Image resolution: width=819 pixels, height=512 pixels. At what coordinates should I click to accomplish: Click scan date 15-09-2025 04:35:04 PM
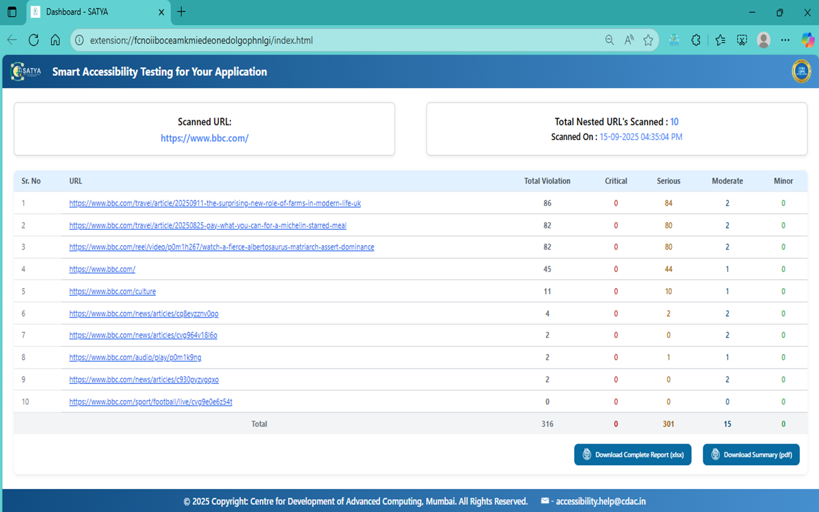coord(641,137)
